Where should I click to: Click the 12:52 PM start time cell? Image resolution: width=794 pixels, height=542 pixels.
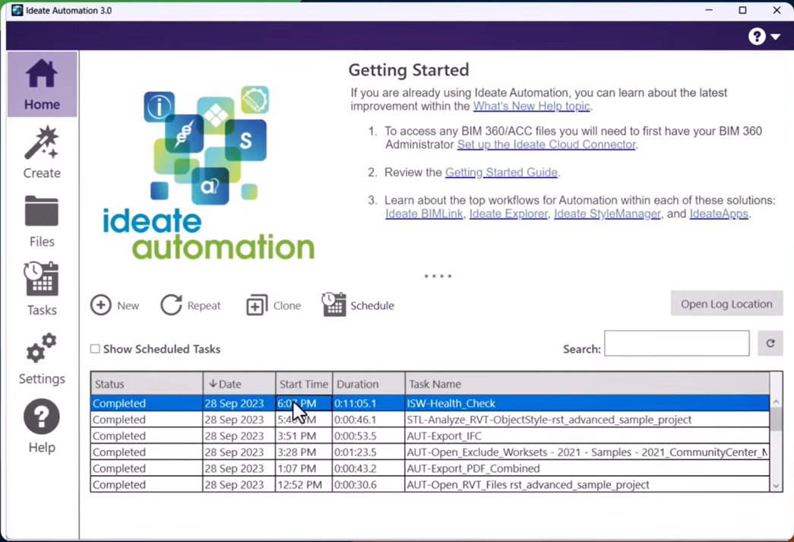point(304,484)
